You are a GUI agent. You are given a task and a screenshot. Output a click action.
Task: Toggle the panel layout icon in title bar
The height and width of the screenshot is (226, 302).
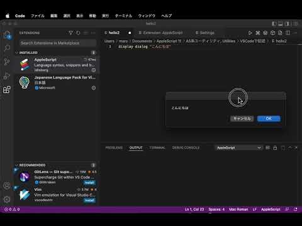281,24
